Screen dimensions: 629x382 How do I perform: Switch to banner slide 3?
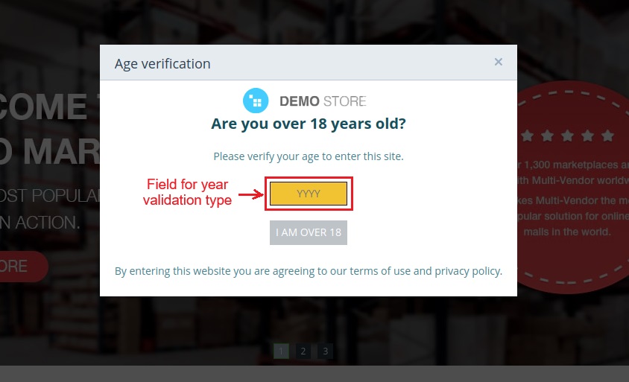click(x=325, y=351)
